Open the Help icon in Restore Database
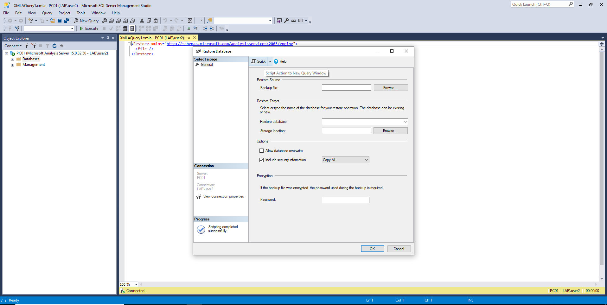 click(280, 61)
